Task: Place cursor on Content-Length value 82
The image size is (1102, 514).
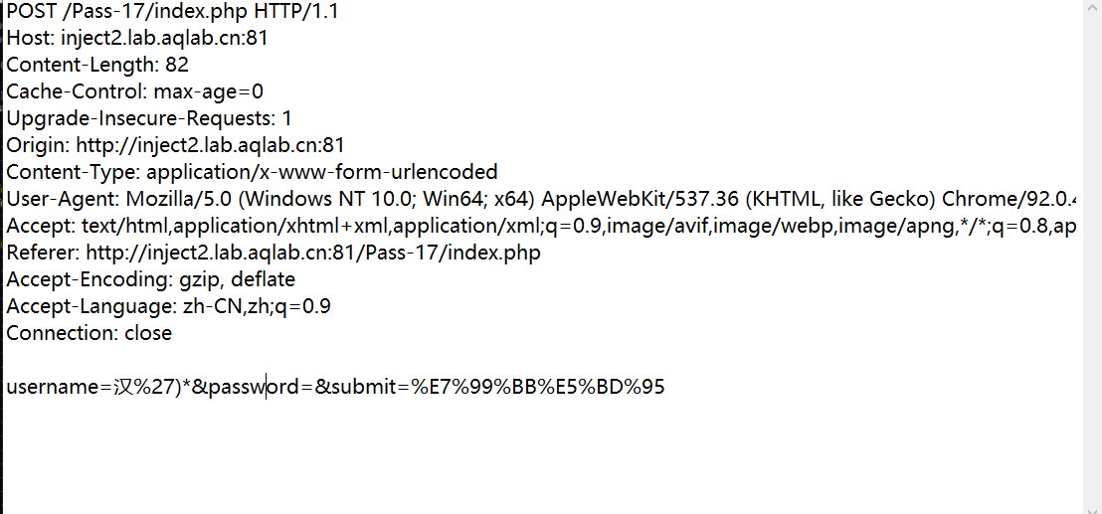Action: [177, 66]
